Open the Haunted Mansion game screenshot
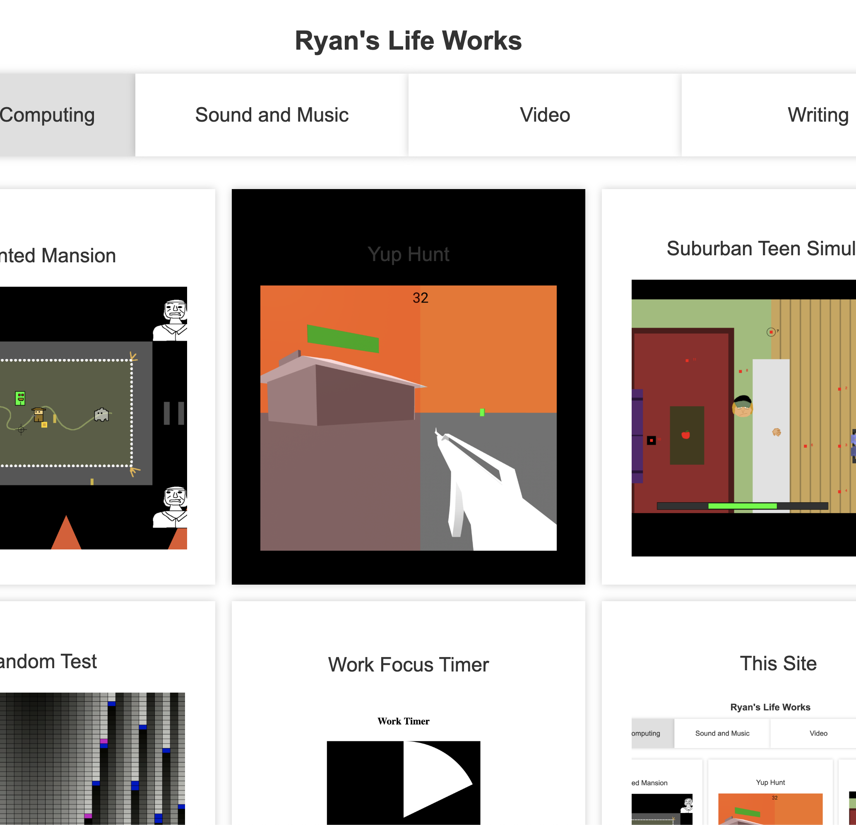 tap(94, 418)
